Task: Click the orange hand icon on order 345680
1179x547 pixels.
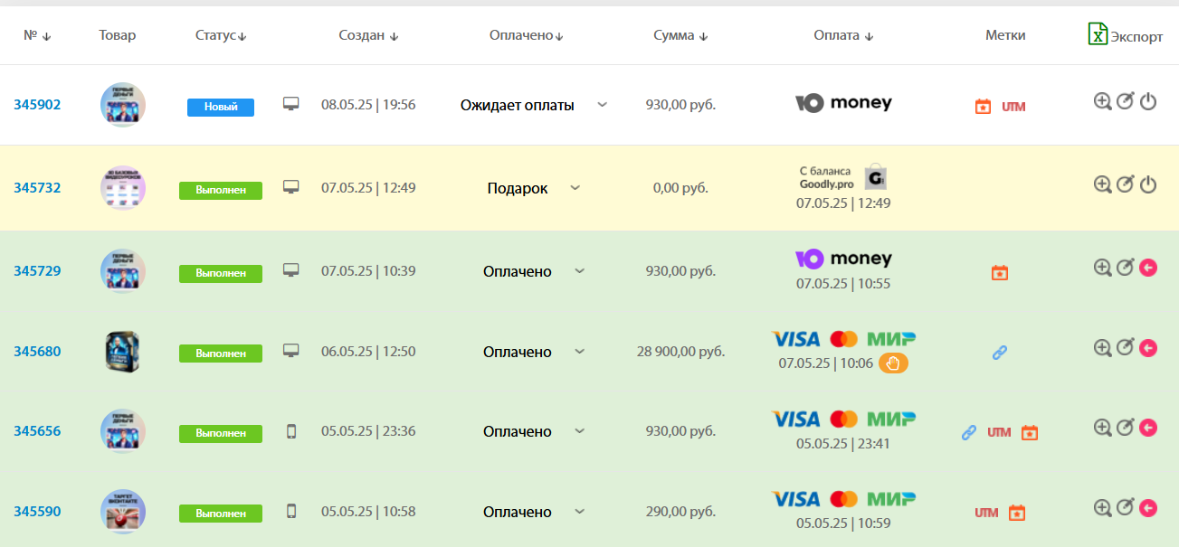Action: coord(893,363)
